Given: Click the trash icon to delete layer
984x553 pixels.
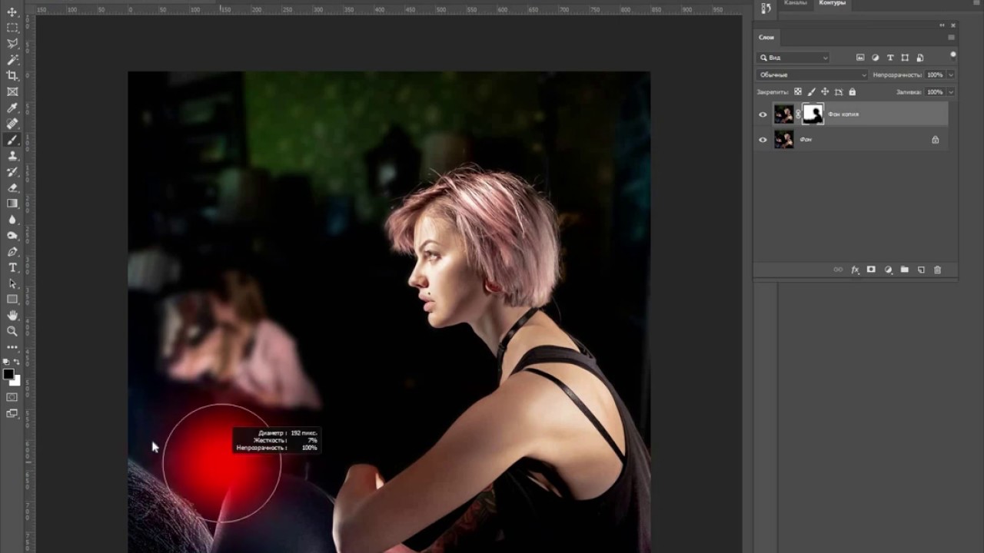Looking at the screenshot, I should click(x=937, y=270).
